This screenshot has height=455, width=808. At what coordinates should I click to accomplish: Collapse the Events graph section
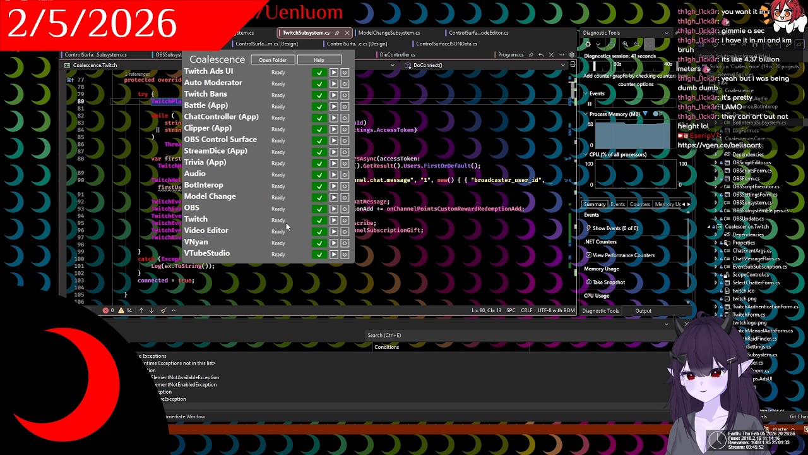(x=585, y=94)
